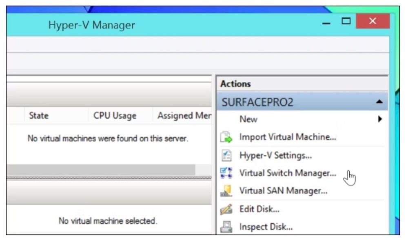This screenshot has height=240, width=408.
Task: Launch Virtual Switch Manager... label
Action: [288, 173]
